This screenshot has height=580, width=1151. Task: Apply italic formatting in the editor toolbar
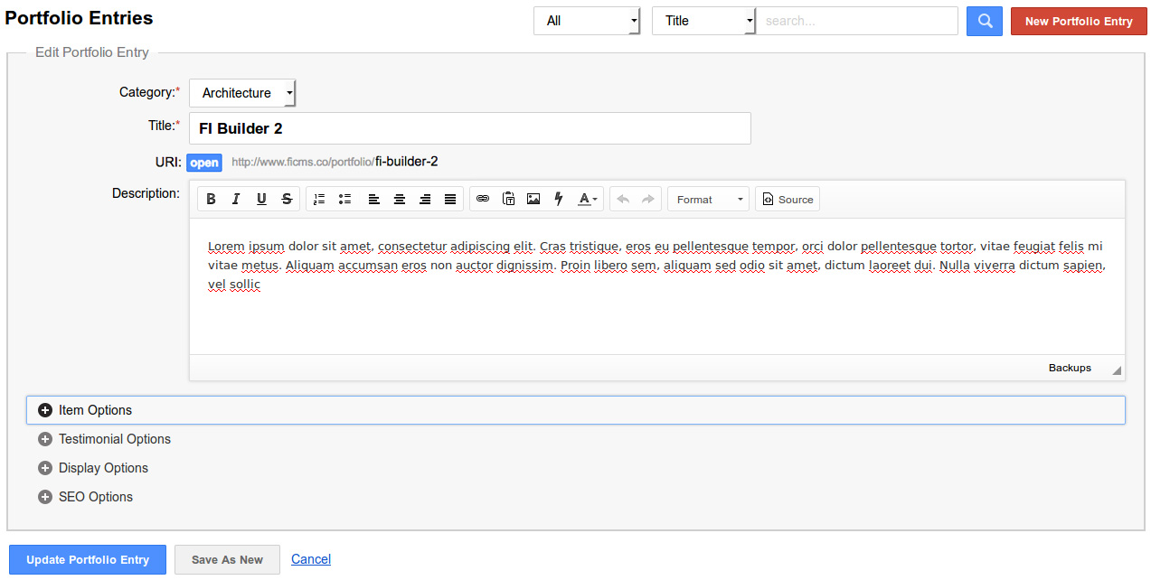[x=236, y=200]
